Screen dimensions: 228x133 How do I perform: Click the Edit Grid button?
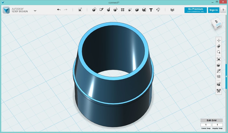pos(211,120)
